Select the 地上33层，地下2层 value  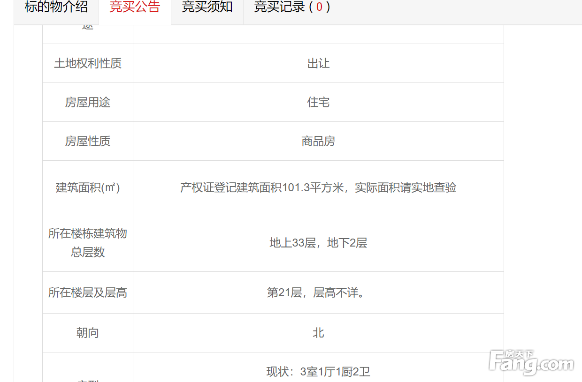318,243
